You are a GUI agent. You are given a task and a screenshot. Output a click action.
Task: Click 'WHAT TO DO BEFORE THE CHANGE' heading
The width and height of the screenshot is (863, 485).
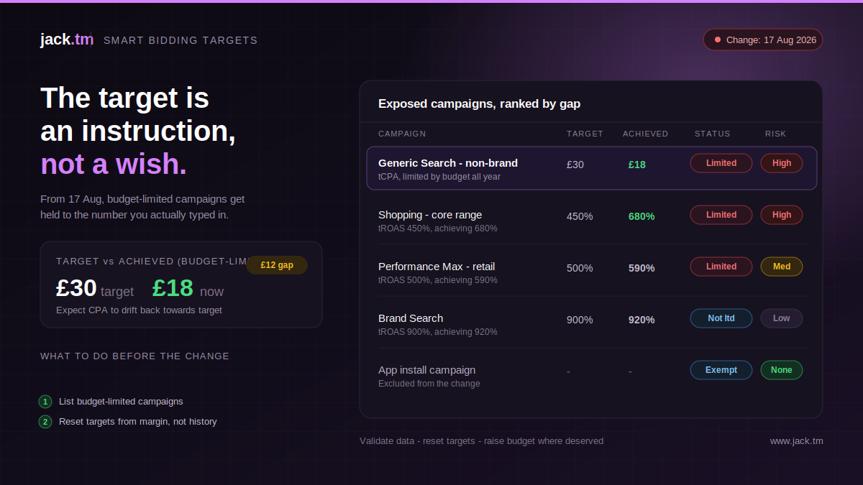[134, 356]
